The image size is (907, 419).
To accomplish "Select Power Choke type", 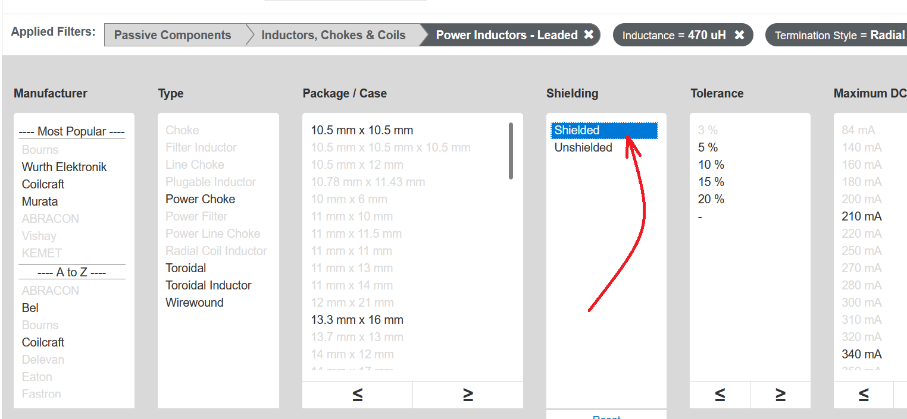I will tap(200, 199).
